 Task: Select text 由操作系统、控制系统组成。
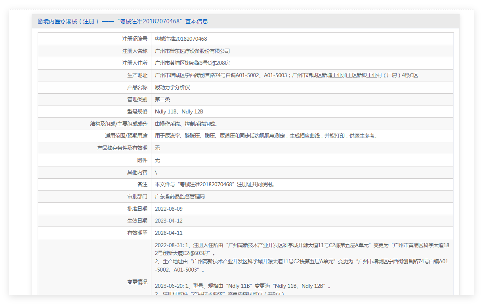(x=186, y=124)
